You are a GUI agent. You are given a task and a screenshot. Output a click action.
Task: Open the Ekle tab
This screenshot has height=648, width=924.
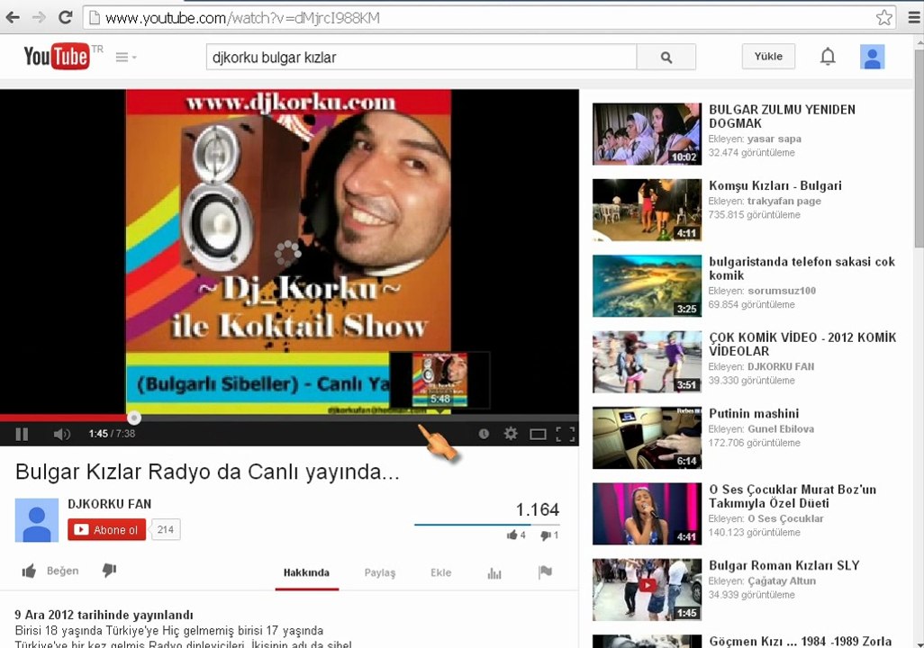[x=440, y=572]
